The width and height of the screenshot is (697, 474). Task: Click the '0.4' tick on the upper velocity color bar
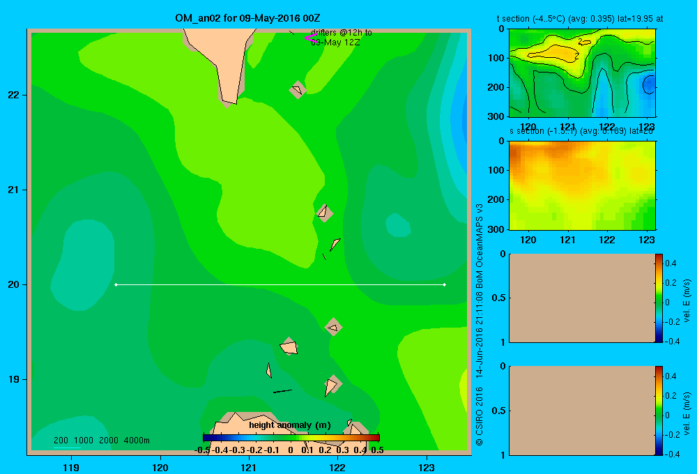pos(671,263)
